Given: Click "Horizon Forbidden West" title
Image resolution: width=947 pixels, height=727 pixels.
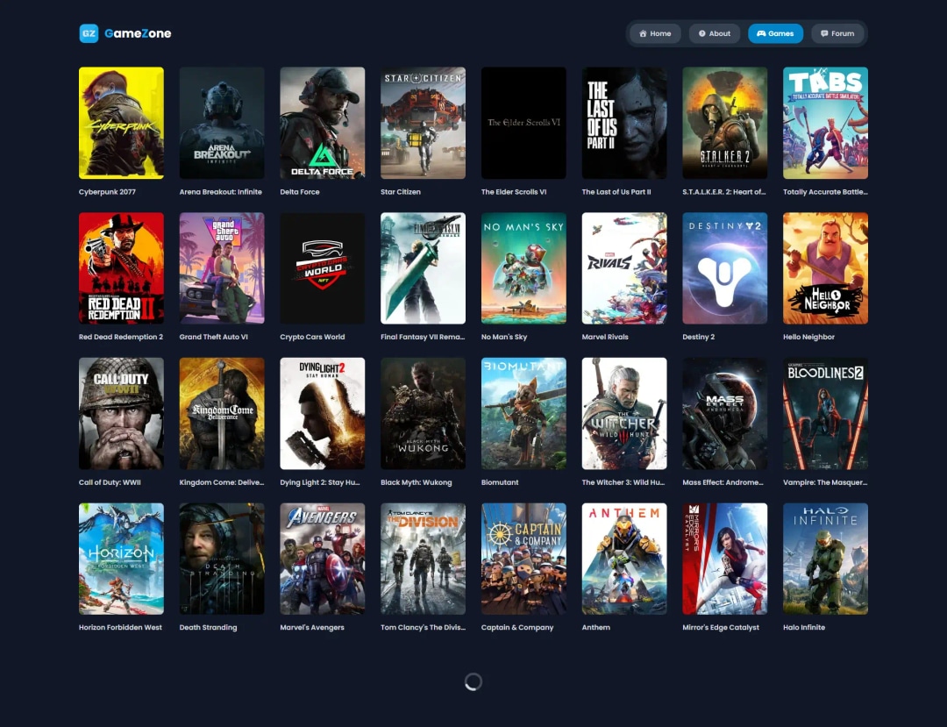Looking at the screenshot, I should click(120, 627).
